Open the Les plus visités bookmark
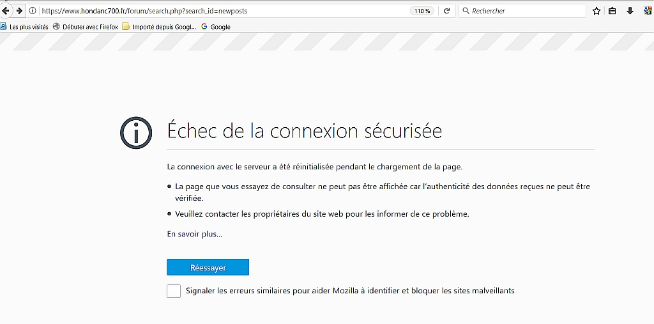This screenshot has width=654, height=324. click(x=25, y=27)
